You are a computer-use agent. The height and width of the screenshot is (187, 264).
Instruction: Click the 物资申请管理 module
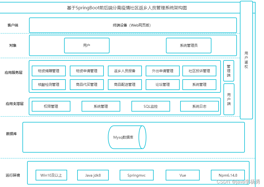coord(87,71)
